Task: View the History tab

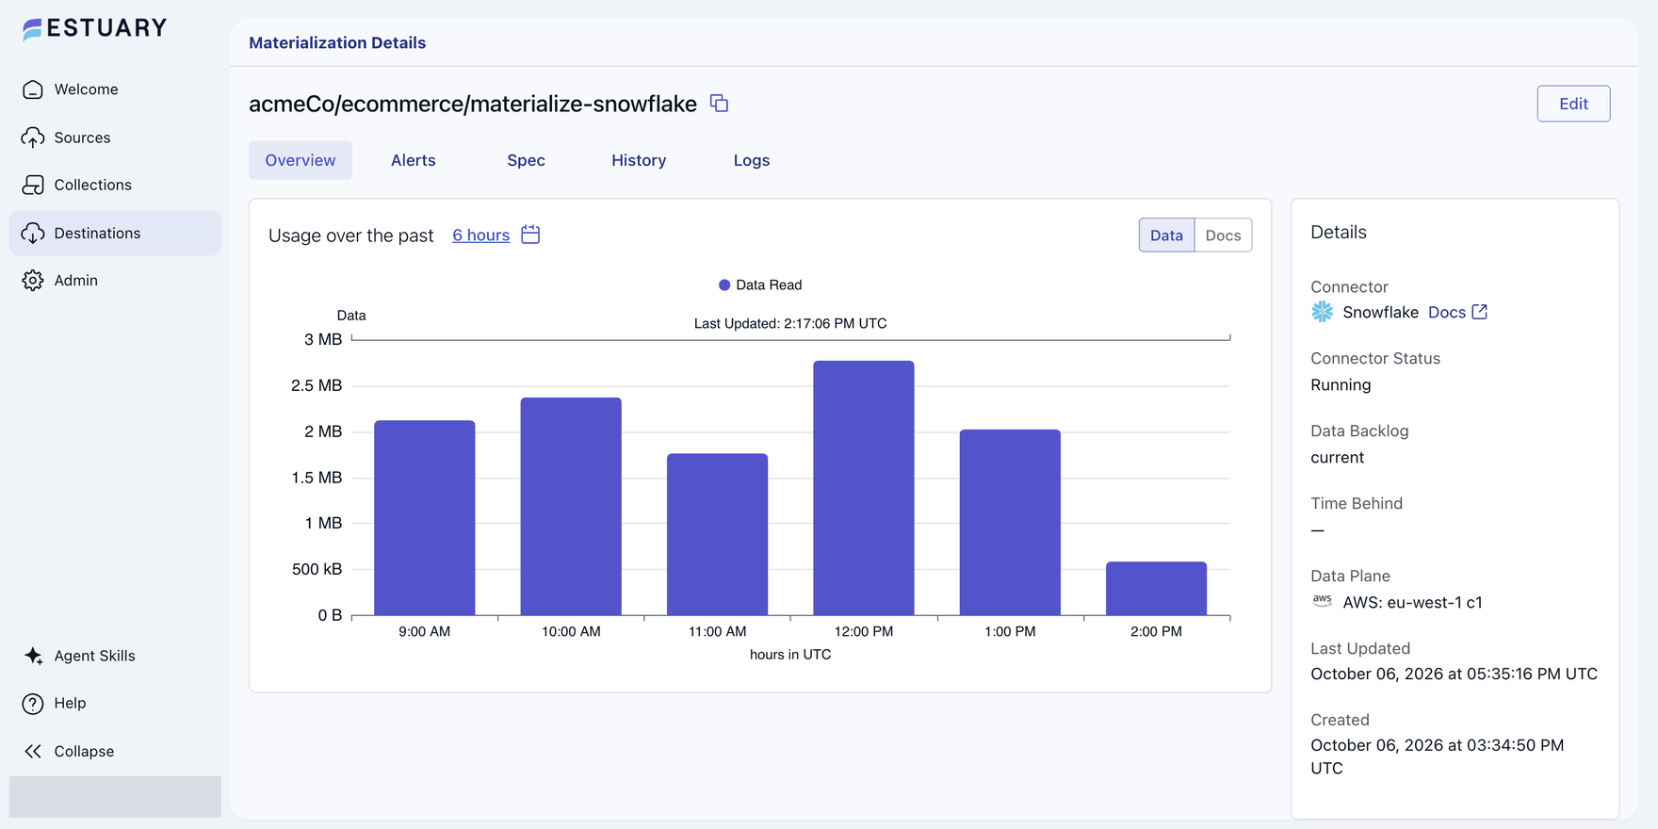Action: 639,160
